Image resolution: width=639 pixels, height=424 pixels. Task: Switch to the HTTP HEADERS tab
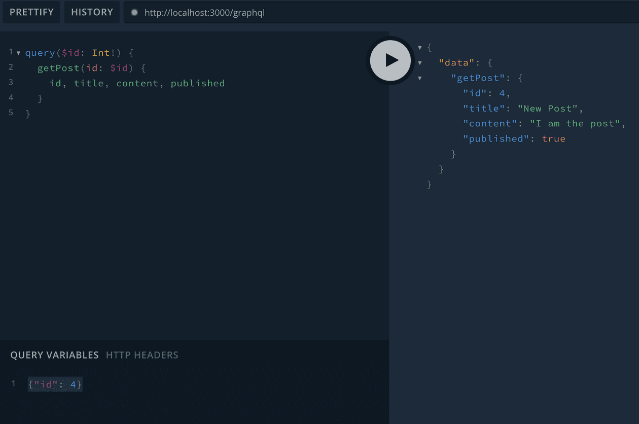tap(142, 355)
